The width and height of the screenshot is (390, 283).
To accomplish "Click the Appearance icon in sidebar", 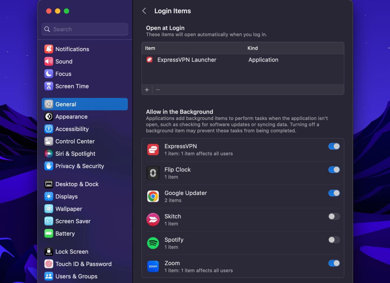I will (x=49, y=117).
